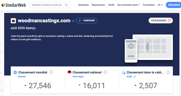Image resolution: width=181 pixels, height=96 pixels.
Task: Show info for Classement mondial
Action: click(51, 72)
